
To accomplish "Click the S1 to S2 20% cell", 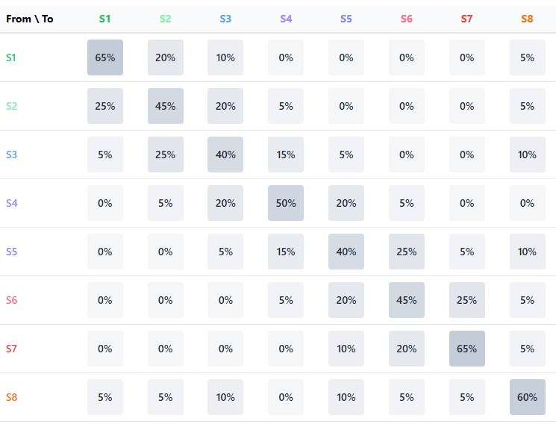I will [x=166, y=57].
